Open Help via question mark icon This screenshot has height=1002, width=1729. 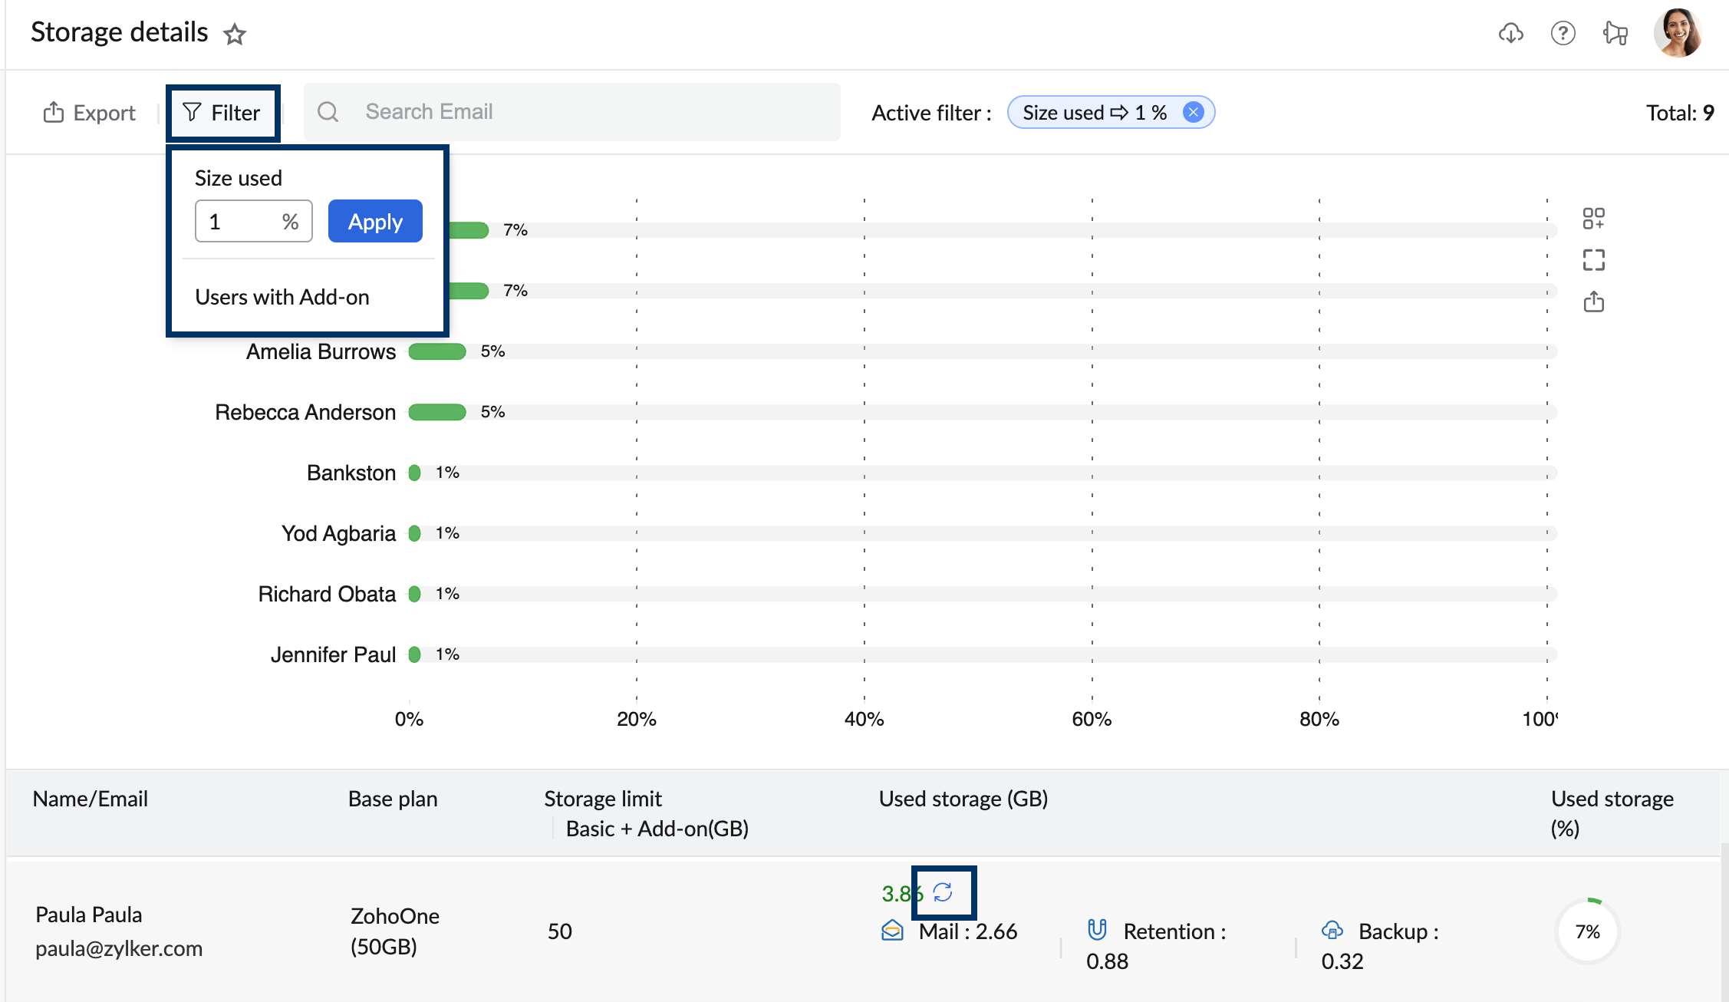pos(1563,33)
